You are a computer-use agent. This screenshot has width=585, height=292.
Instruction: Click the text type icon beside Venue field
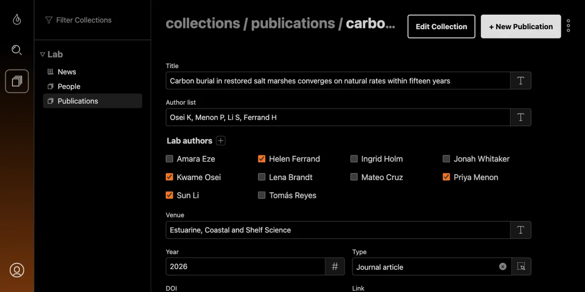pos(520,230)
